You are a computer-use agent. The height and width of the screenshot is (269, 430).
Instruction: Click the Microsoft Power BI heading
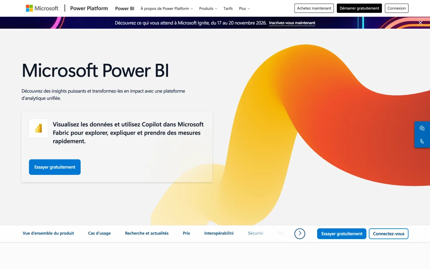(95, 70)
